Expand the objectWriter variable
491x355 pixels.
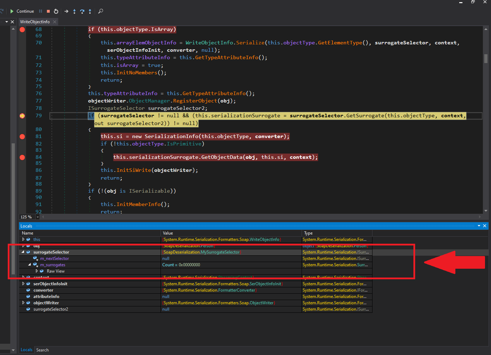[23, 303]
